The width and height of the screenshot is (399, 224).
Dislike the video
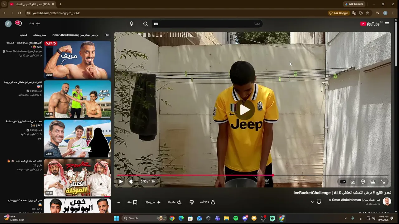(x=192, y=202)
